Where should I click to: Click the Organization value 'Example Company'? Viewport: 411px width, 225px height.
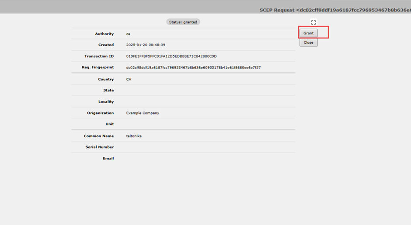pos(143,113)
